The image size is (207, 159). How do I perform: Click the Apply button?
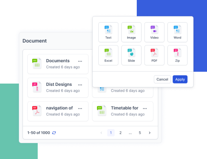(180, 79)
